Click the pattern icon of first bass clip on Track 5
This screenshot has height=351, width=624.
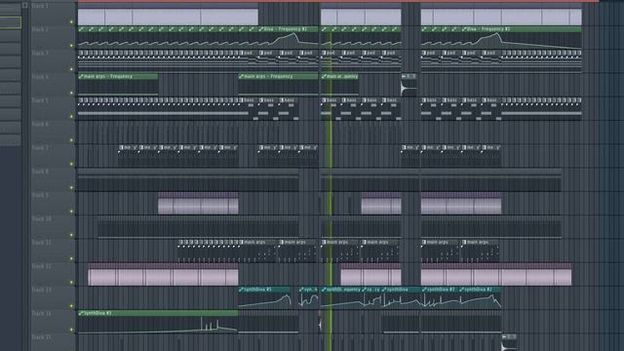(x=241, y=99)
